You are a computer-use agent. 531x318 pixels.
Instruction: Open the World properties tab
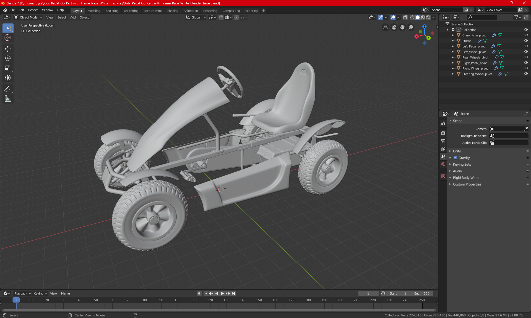click(443, 164)
